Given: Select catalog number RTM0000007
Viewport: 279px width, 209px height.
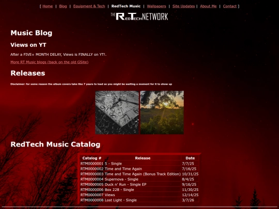Looking at the screenshot, I should click(92, 195).
